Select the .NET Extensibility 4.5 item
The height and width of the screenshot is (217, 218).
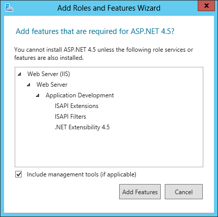coord(82,127)
